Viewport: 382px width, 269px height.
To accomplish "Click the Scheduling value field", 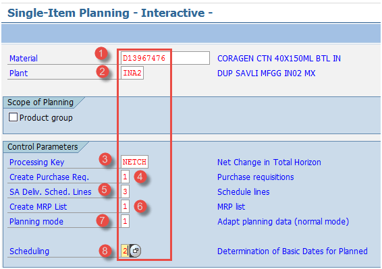I will coord(125,251).
